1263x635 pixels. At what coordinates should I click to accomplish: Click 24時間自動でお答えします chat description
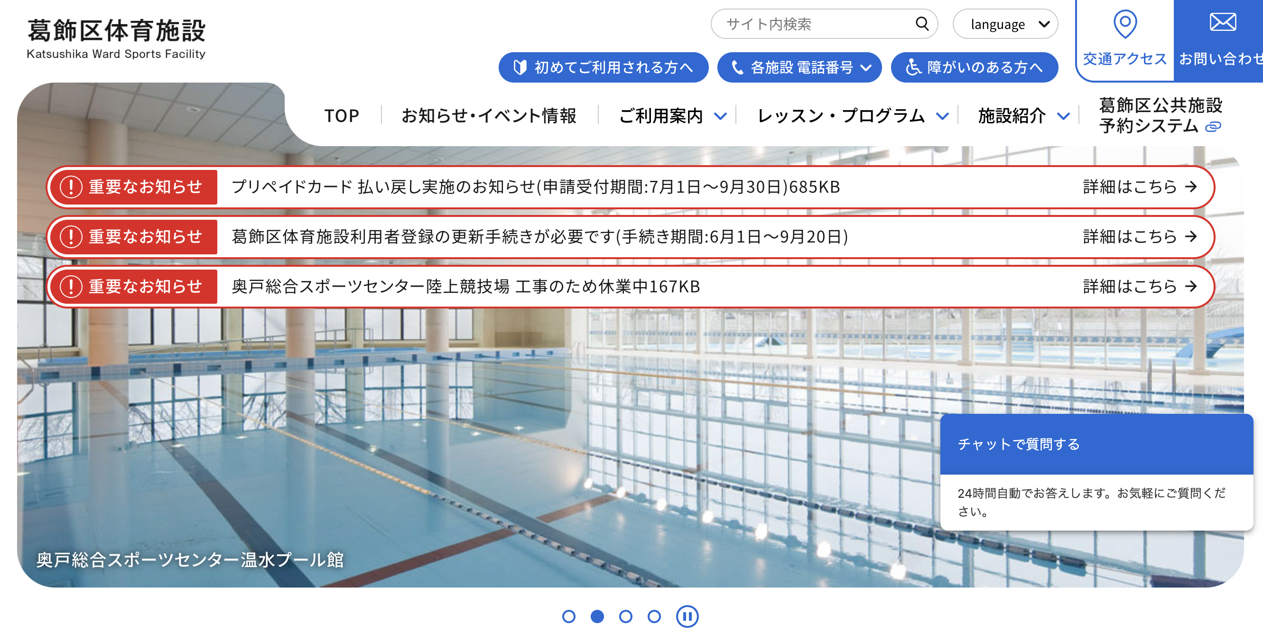[x=1091, y=502]
